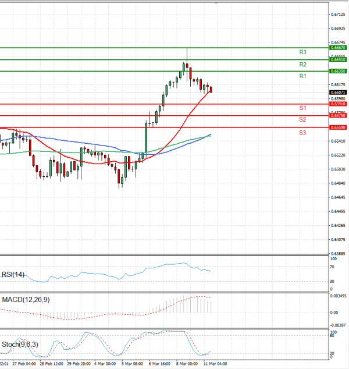The height and width of the screenshot is (369, 349).
Task: Select the S1 support label
Action: tap(302, 108)
